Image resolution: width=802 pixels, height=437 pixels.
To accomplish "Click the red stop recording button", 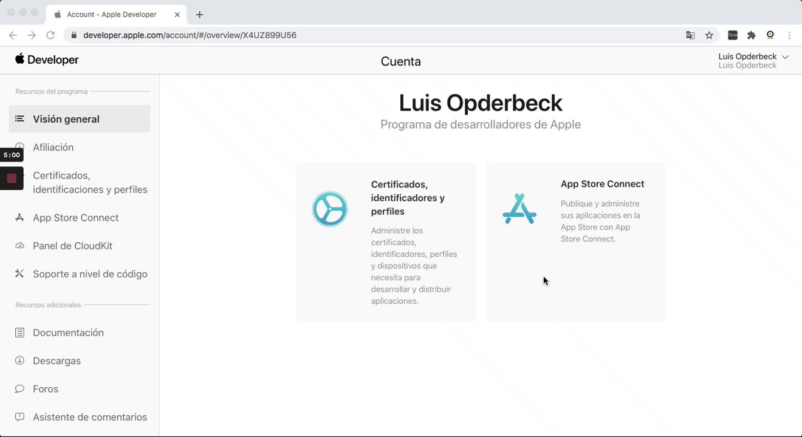I will point(12,178).
